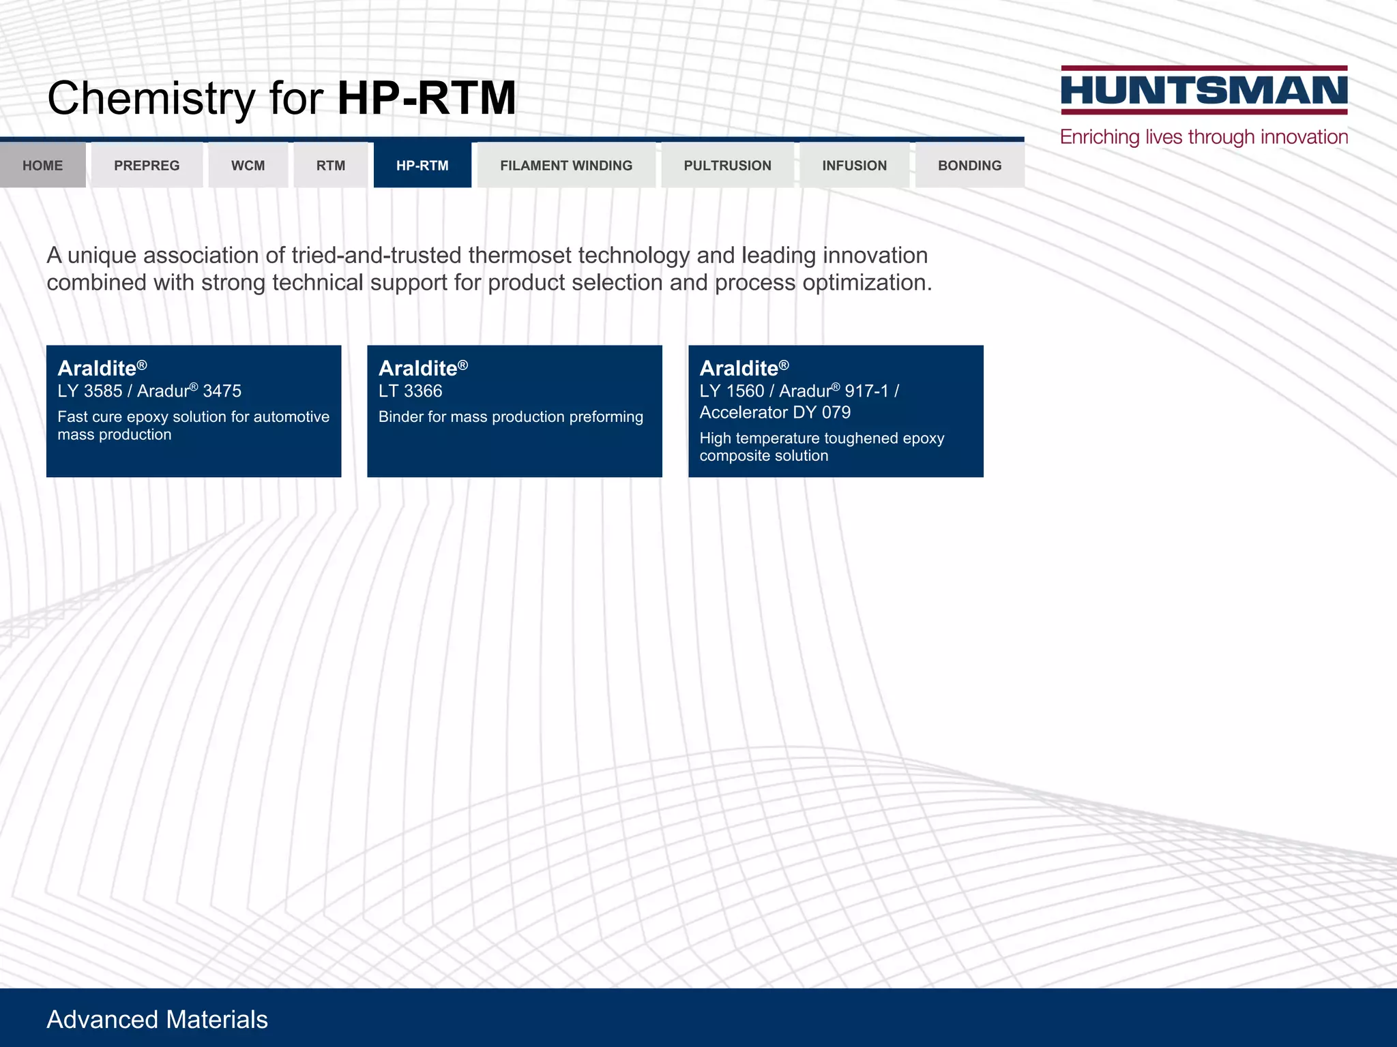Click the 'Chemistry for HP-RTM' title
This screenshot has width=1397, height=1047.
(281, 98)
